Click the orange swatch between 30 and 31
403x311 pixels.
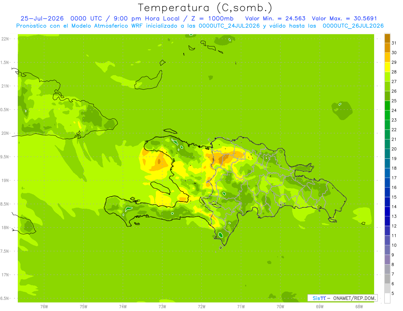click(x=387, y=48)
